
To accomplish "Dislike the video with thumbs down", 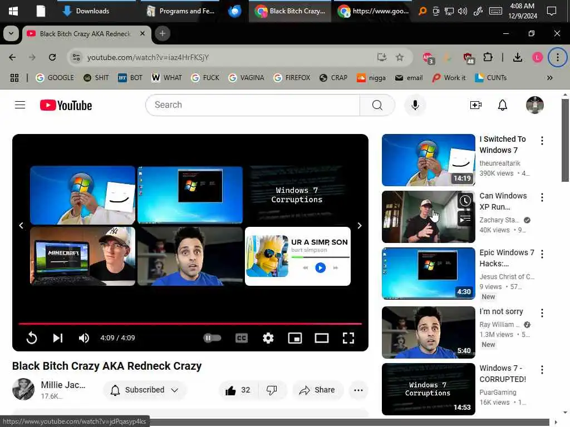I will click(272, 390).
